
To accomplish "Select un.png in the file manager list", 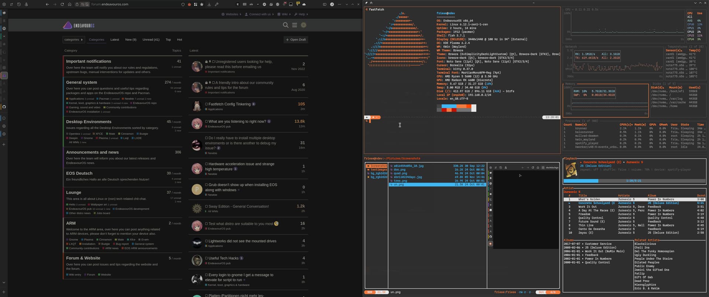I will pos(438,184).
